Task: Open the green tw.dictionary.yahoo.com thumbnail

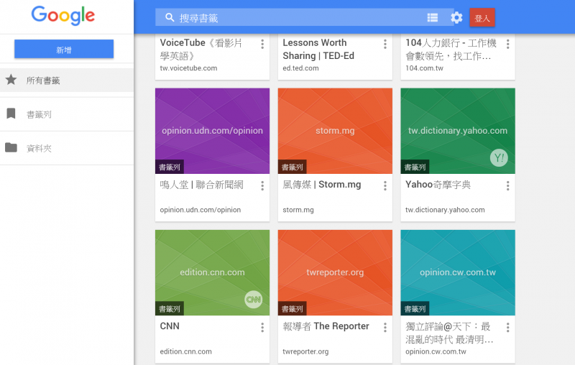Action: coord(458,131)
